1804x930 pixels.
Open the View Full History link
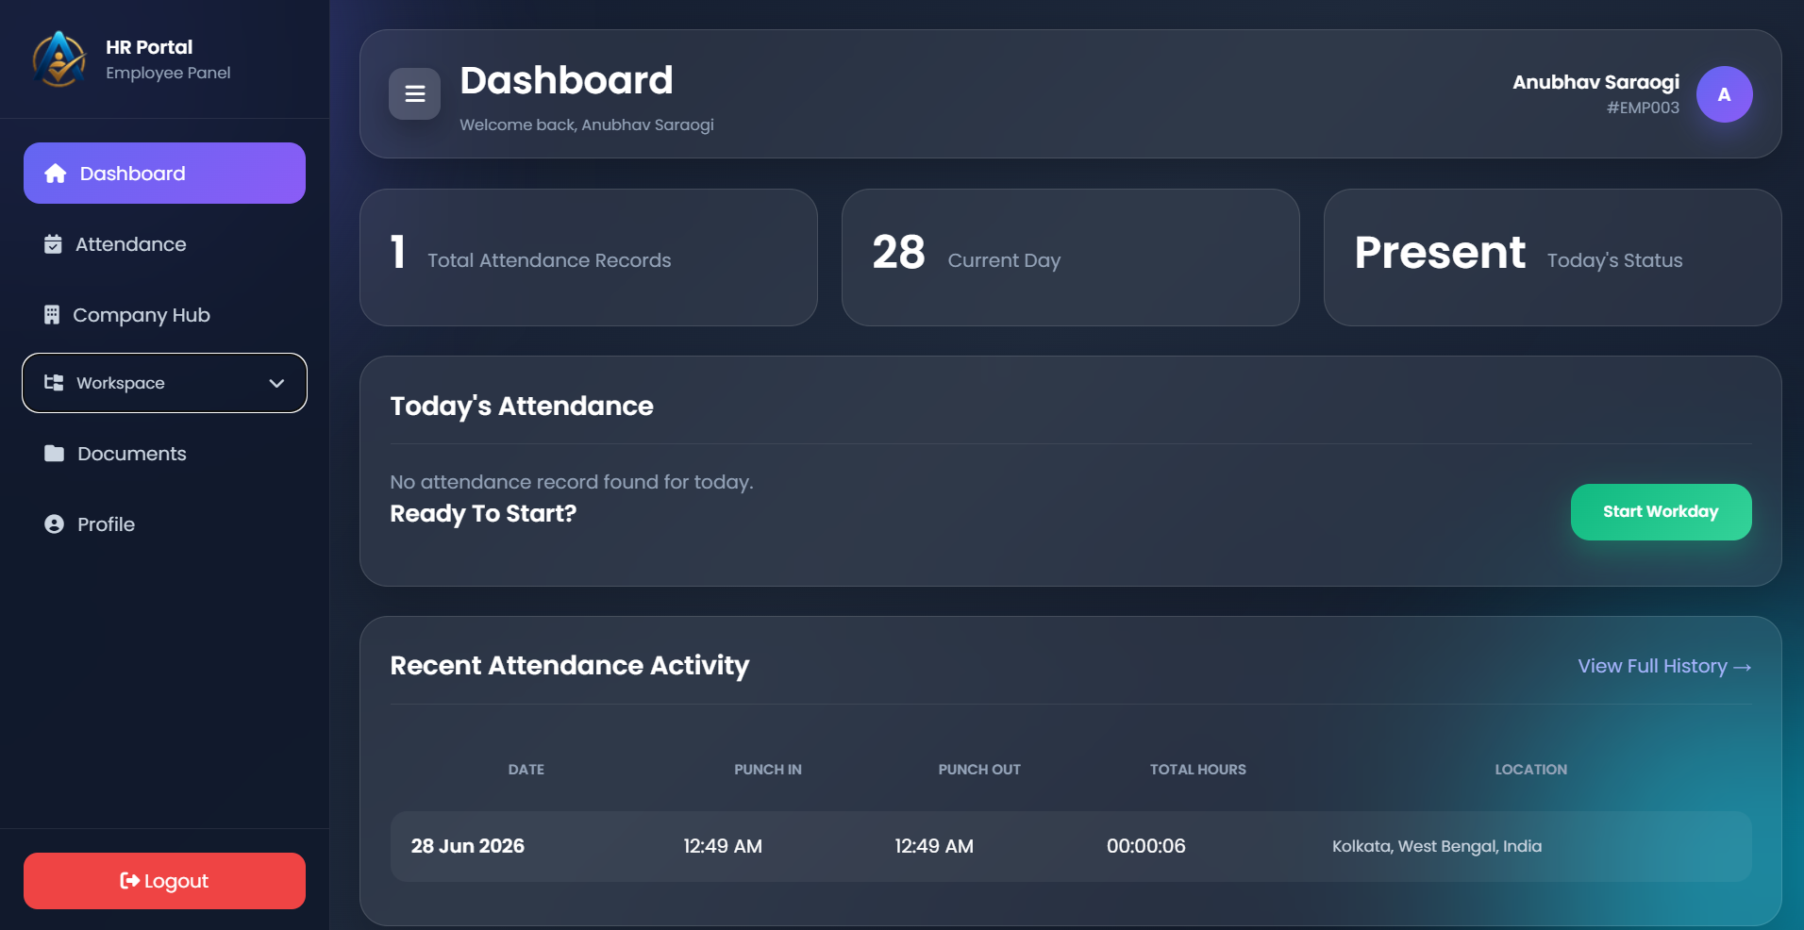coord(1664,666)
